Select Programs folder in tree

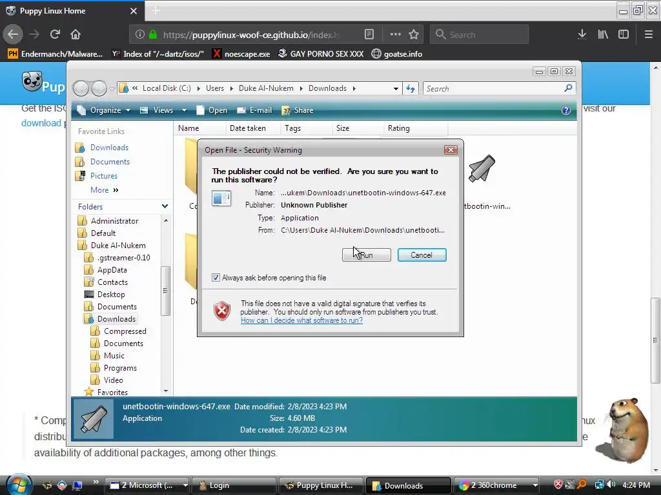click(x=120, y=368)
